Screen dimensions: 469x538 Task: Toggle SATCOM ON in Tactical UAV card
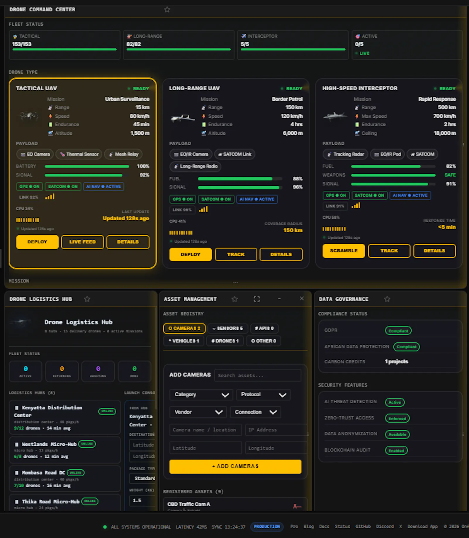tap(63, 187)
